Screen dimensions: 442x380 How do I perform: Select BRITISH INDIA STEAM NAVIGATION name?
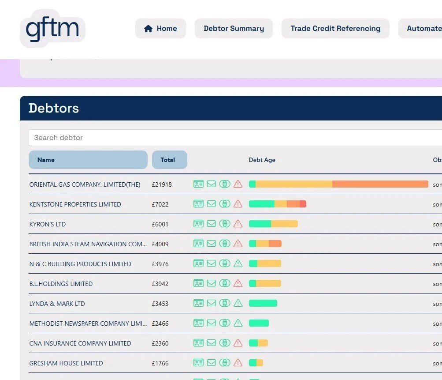point(88,244)
